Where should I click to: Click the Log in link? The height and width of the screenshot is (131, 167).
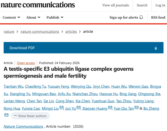pos(160,5)
